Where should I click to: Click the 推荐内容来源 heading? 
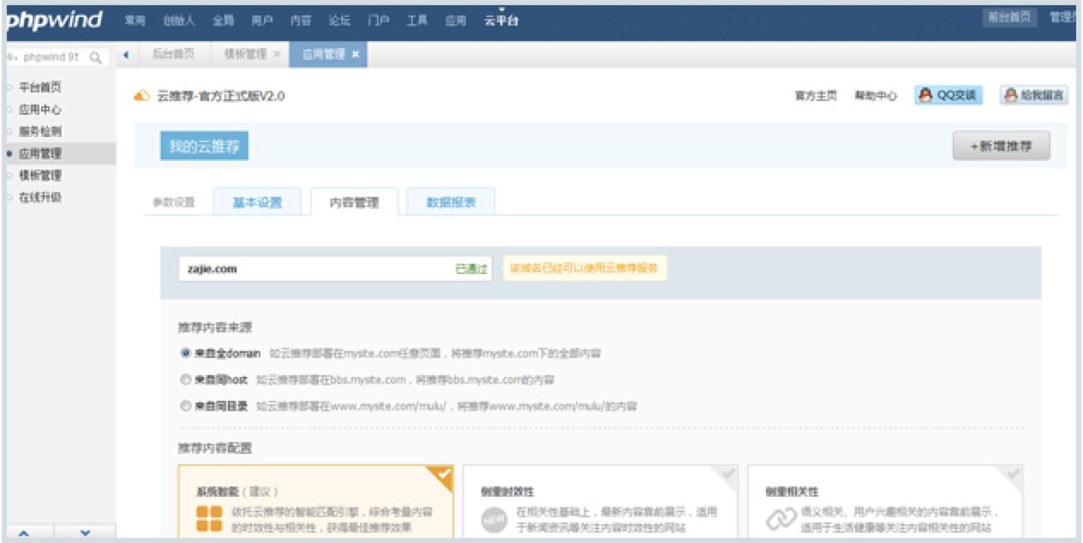coord(214,328)
